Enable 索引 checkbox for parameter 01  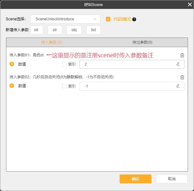64,64
